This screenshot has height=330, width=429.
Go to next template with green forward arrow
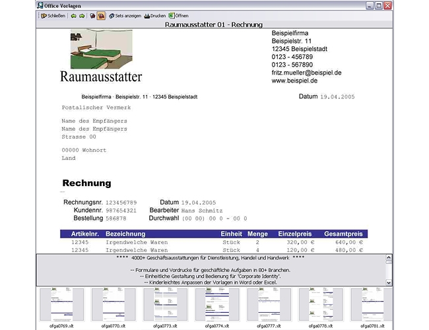tap(82, 16)
